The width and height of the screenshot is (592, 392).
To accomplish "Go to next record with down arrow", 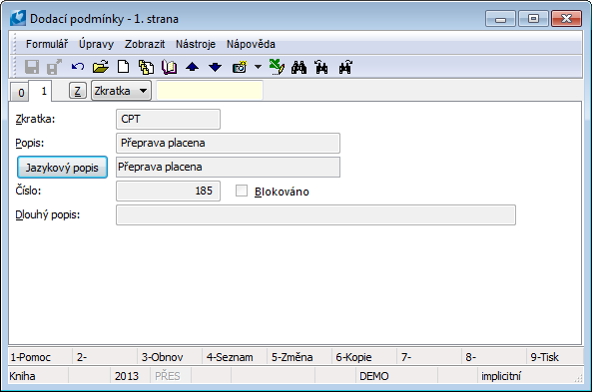I will [216, 67].
